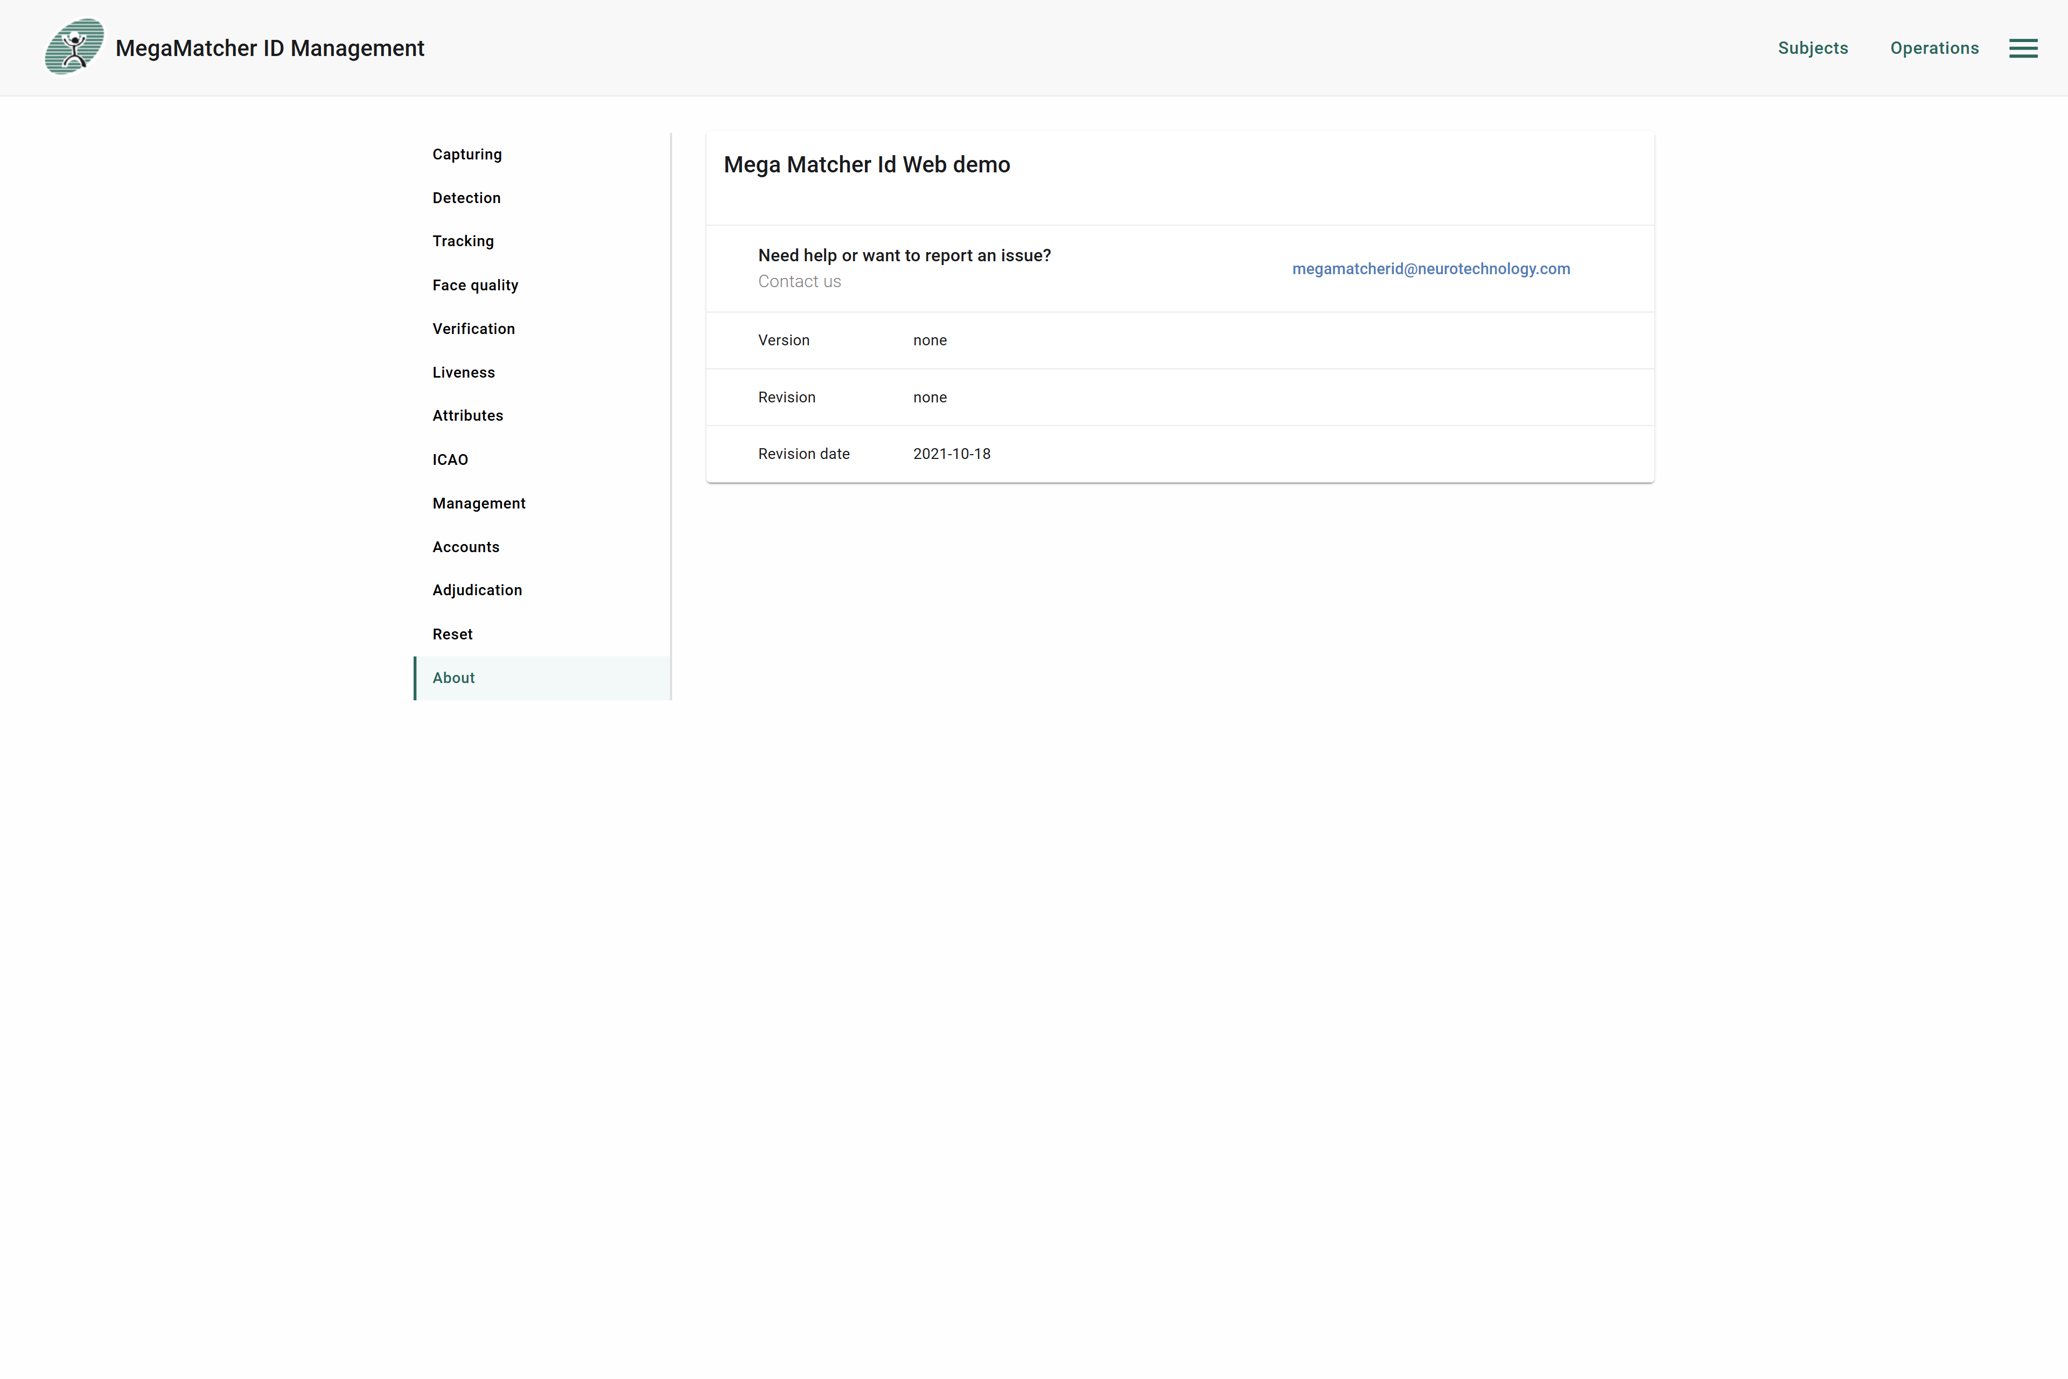Select Verification in the sidebar
The height and width of the screenshot is (1379, 2068).
(x=542, y=329)
